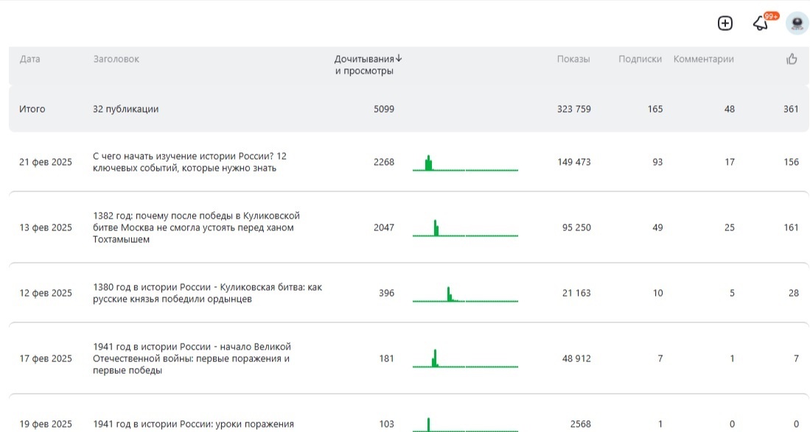Viewport: 810px width, 432px height.
Task: Sort table by Заголовок column header
Action: [116, 60]
